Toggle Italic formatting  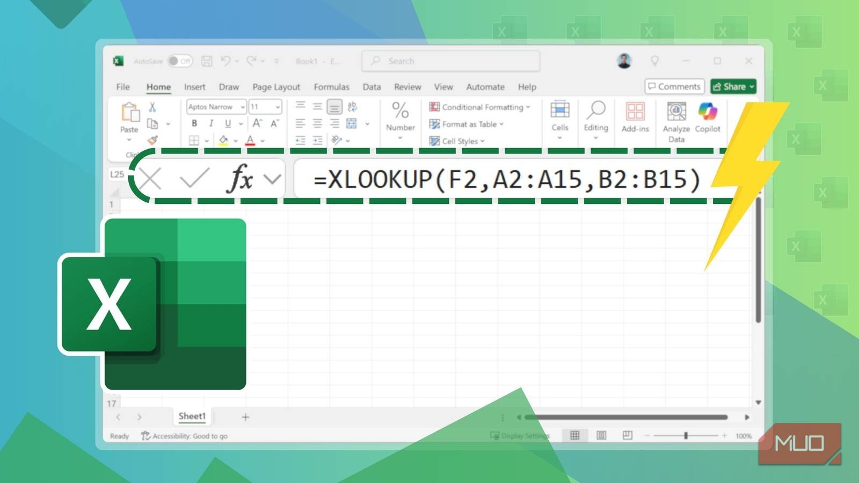pos(211,123)
